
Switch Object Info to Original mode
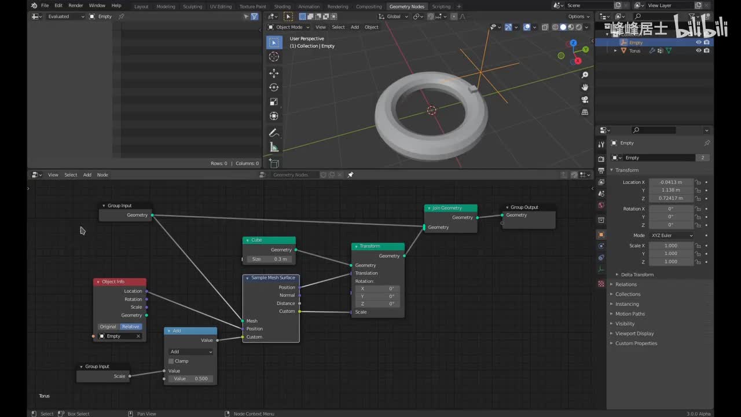(108, 327)
